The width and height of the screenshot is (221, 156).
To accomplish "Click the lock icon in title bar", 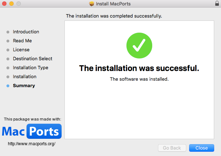I will click(x=217, y=3).
